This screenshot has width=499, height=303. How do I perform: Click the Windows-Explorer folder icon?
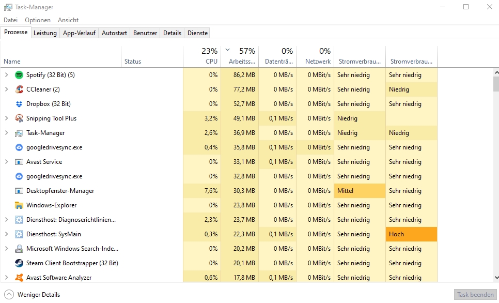coord(19,205)
